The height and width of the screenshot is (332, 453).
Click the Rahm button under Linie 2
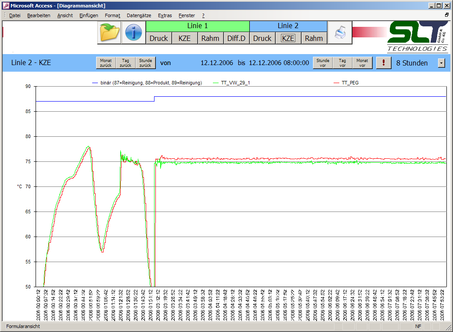[x=314, y=38]
